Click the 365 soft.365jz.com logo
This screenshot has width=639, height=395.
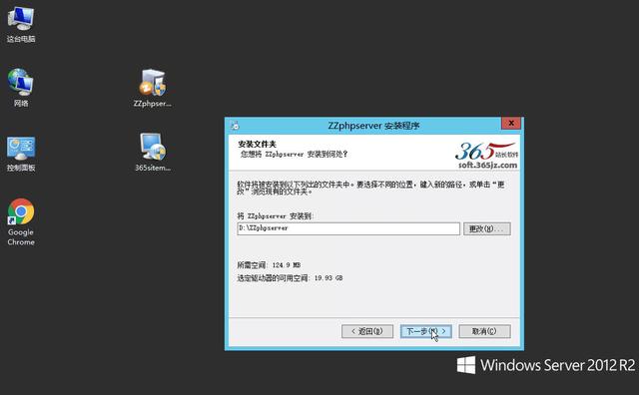tap(487, 156)
